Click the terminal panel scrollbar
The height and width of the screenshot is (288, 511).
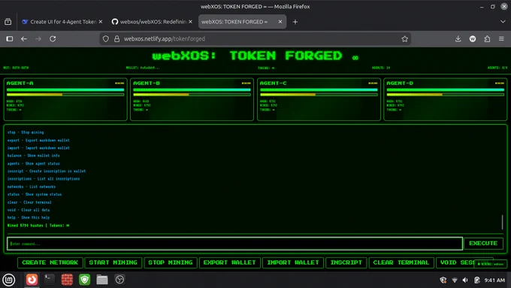click(502, 222)
